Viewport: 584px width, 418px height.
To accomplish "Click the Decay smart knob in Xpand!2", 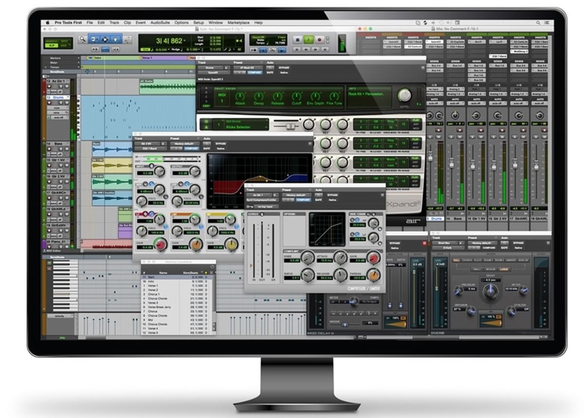I will pyautogui.click(x=259, y=96).
